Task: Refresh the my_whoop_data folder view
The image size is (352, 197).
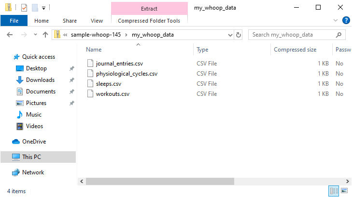Action: tap(239, 35)
